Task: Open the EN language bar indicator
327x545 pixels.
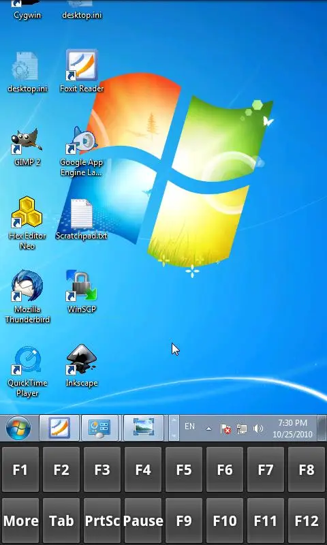Action: click(190, 426)
